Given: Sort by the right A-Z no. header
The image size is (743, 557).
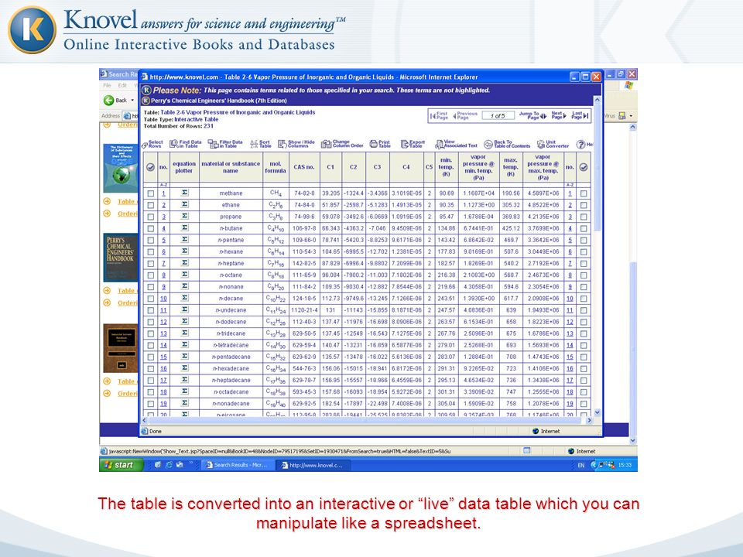Looking at the screenshot, I should (570, 185).
